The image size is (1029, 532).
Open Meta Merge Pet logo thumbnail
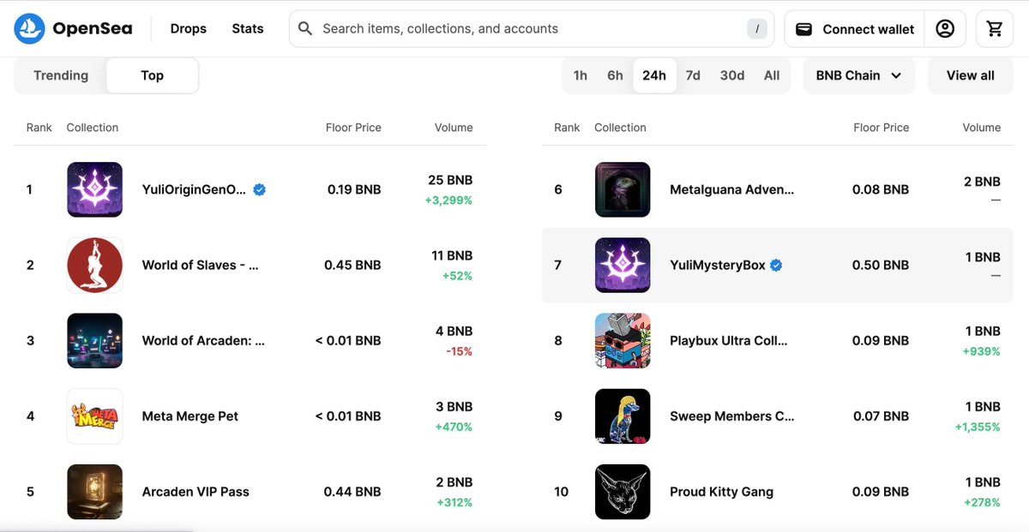click(95, 415)
